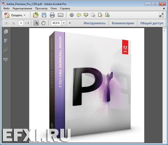Click the page with gear icon

[x=93, y=15]
